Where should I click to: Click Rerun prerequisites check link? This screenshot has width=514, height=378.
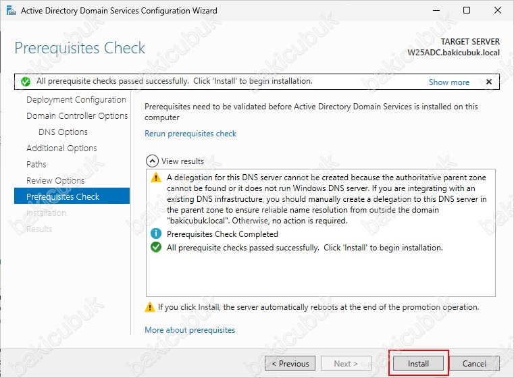[190, 134]
